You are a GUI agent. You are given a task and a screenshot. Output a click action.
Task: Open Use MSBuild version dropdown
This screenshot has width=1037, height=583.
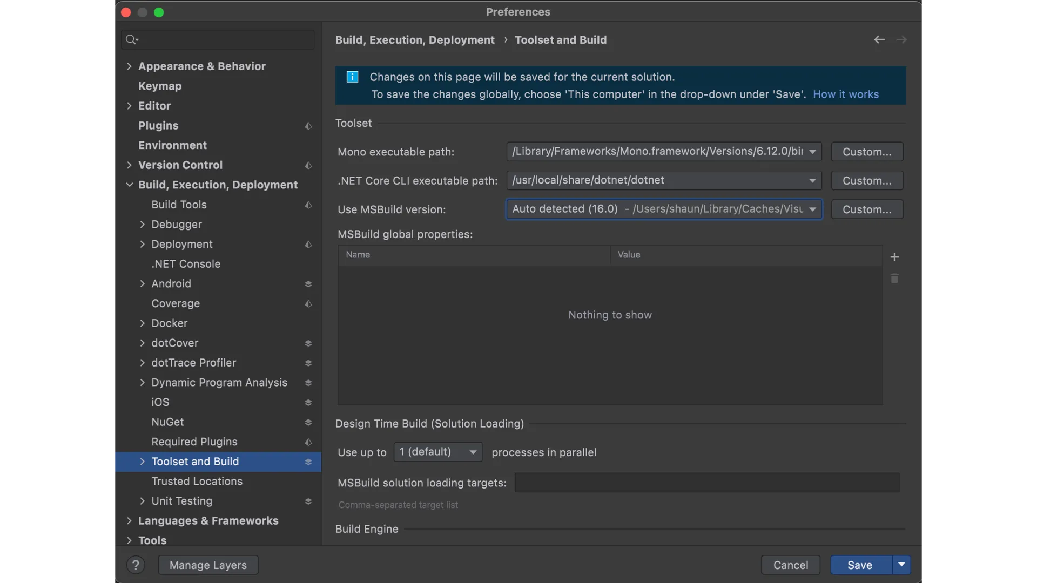[812, 209]
